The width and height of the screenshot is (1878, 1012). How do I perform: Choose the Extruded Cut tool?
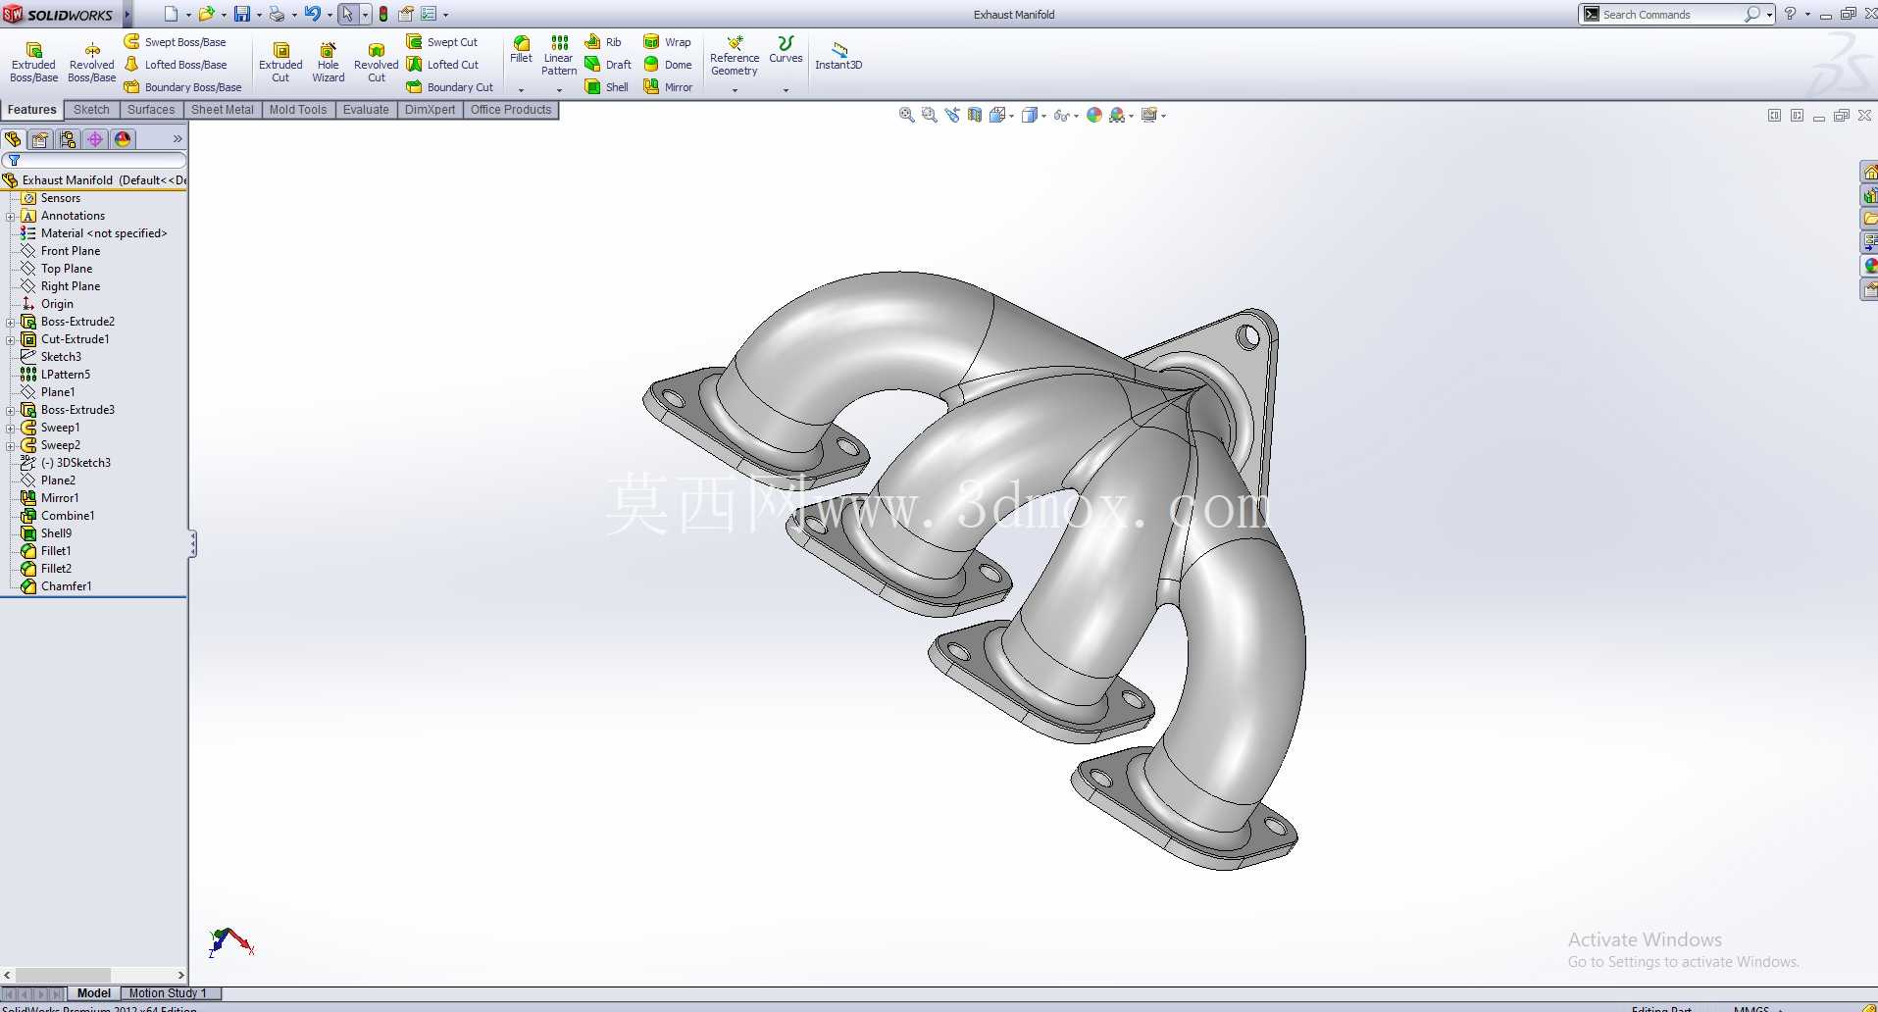pos(280,62)
